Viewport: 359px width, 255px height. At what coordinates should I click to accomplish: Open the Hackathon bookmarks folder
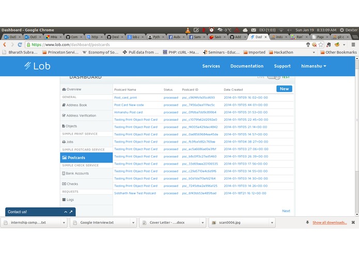click(281, 52)
